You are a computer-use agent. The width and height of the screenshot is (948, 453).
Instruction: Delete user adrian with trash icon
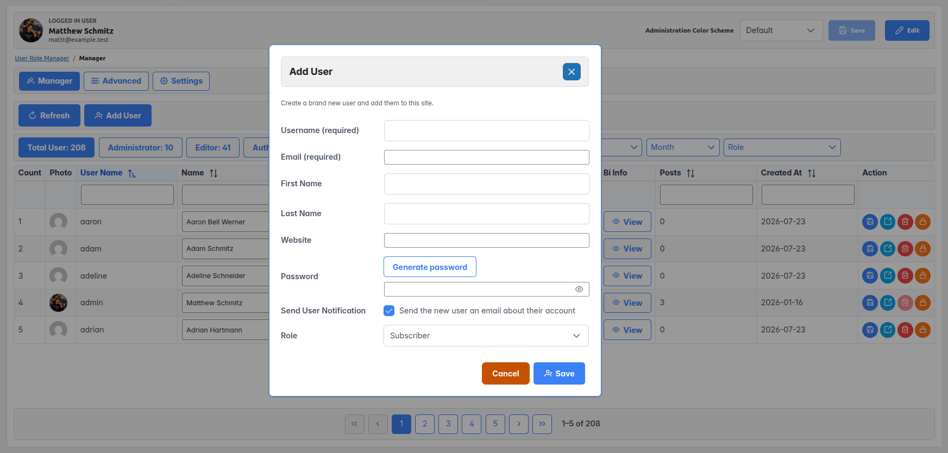[905, 330]
